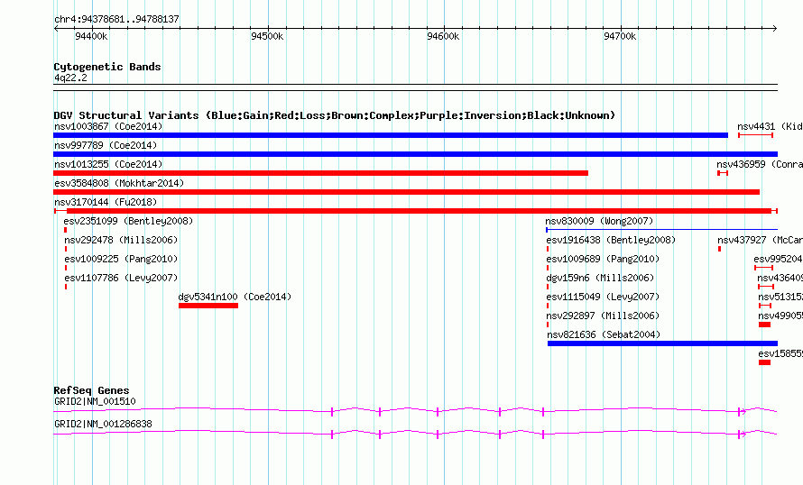Open the dgv5341n100 (Coe2014) variant label
The width and height of the screenshot is (803, 485).
(235, 297)
